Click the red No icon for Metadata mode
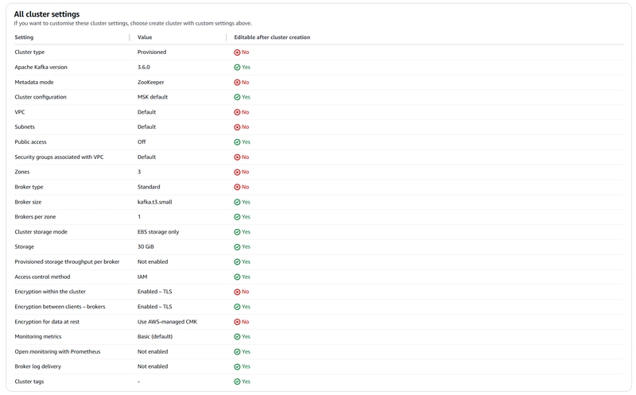636x395 pixels. click(x=237, y=83)
